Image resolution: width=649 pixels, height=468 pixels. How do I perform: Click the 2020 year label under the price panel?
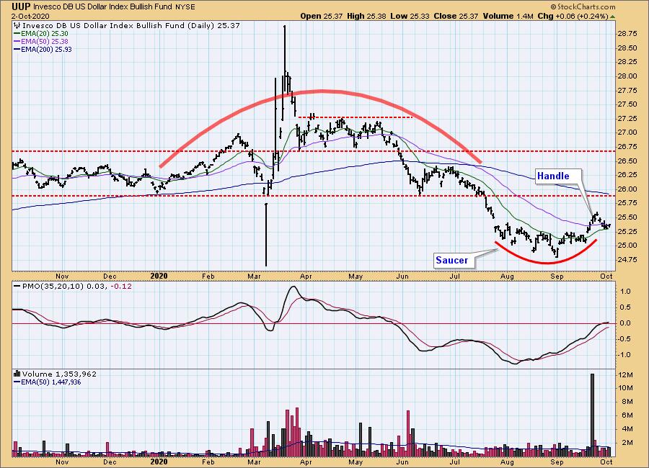tap(159, 276)
